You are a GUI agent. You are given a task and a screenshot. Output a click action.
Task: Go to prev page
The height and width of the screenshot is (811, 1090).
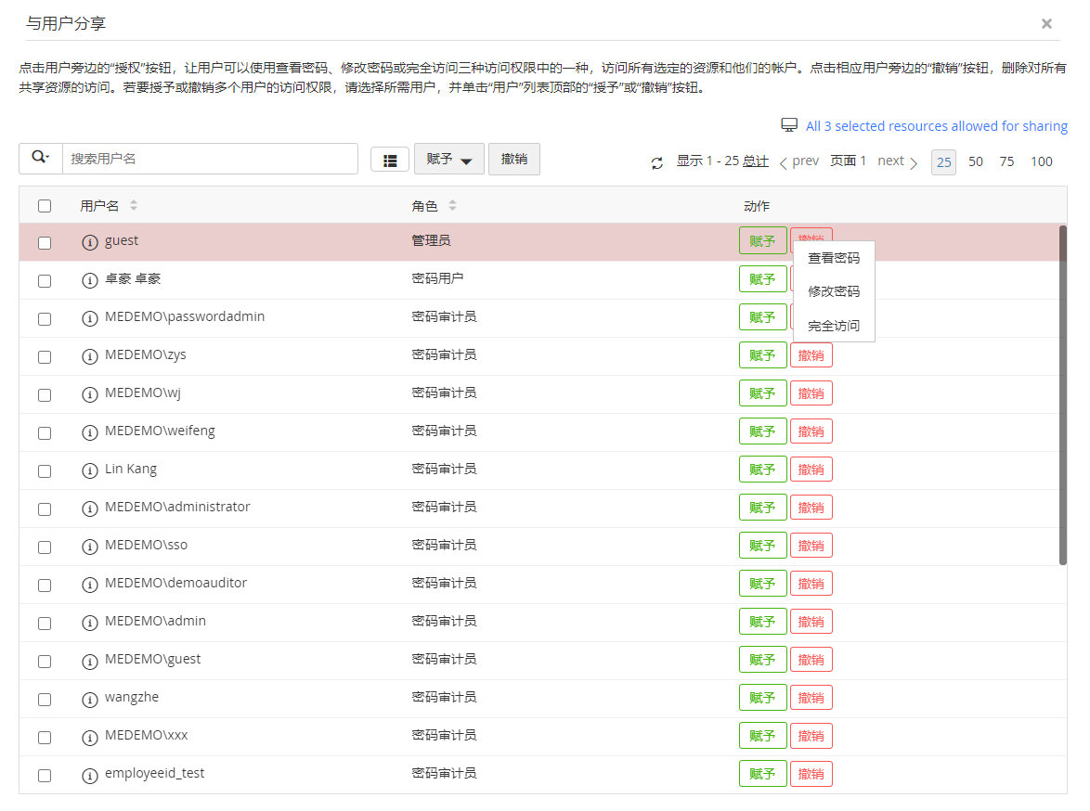(x=798, y=161)
